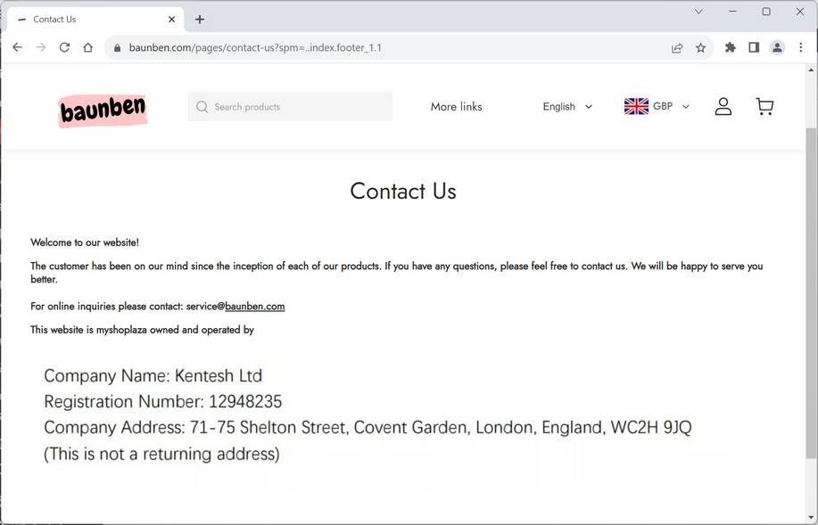The image size is (818, 525).
Task: Open the GBP currency dropdown
Action: (x=657, y=106)
